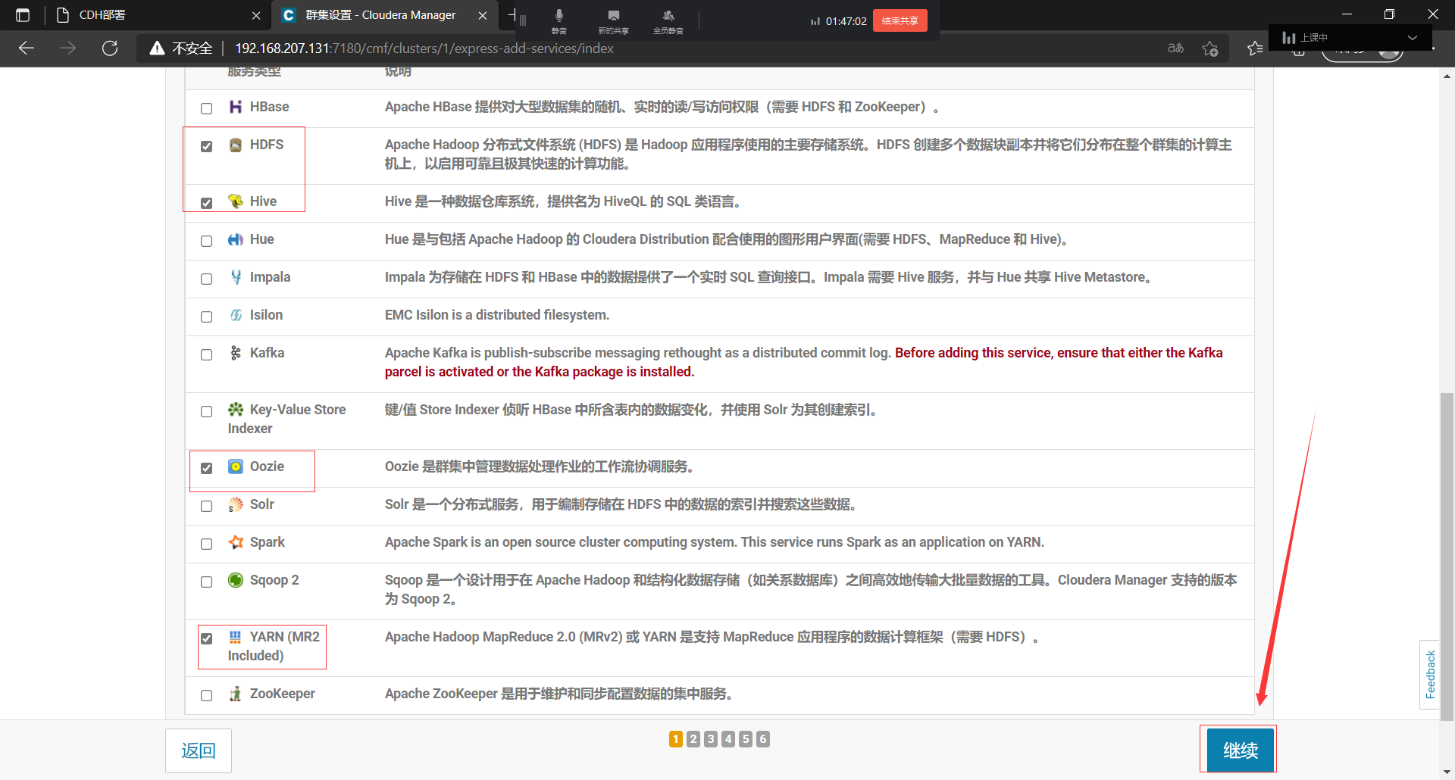
Task: Go to wizard step 4
Action: coord(728,739)
